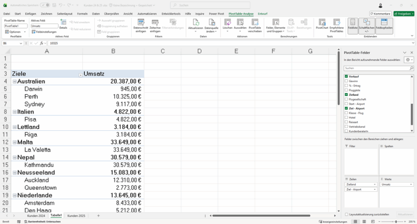Open the Ziele column filter dropdown
The width and height of the screenshot is (417, 224).
79,74
